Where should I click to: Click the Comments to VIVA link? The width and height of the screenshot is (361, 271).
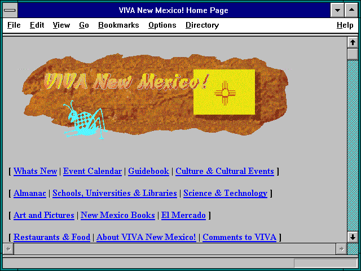[239, 237]
